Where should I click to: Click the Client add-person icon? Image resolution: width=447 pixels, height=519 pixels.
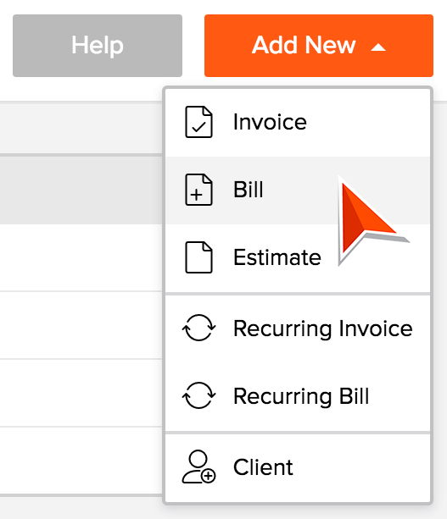pyautogui.click(x=198, y=467)
